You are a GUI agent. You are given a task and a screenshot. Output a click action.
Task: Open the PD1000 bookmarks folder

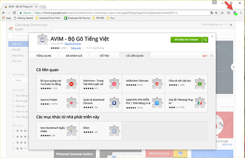tap(98, 18)
